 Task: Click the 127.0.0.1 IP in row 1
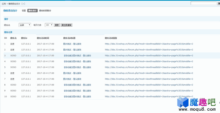pyautogui.click(x=26, y=44)
